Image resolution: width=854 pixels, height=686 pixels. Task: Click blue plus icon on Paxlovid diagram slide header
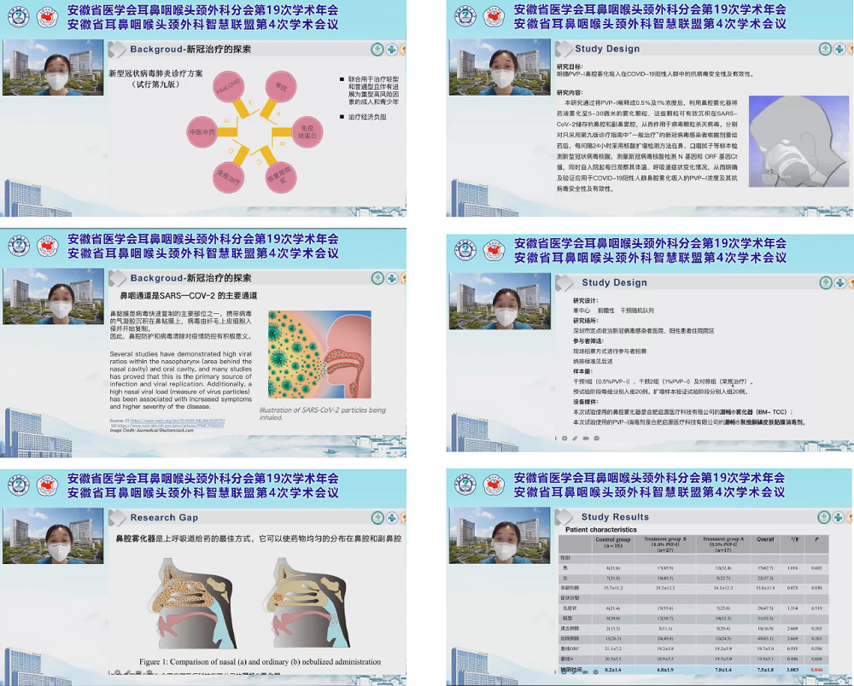392,49
